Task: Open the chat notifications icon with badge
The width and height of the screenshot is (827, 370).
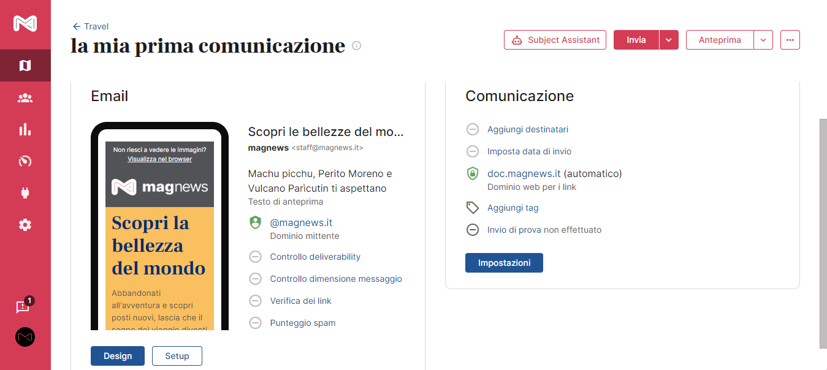Action: click(x=24, y=306)
